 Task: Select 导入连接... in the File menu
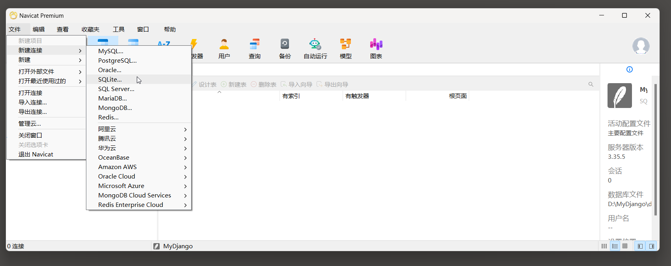47,102
